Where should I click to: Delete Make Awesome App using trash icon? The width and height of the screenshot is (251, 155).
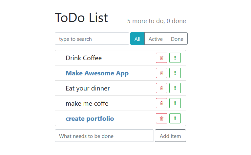pos(161,73)
